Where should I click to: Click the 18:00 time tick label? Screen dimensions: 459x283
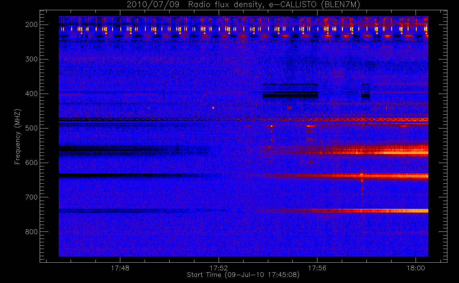[416, 268]
